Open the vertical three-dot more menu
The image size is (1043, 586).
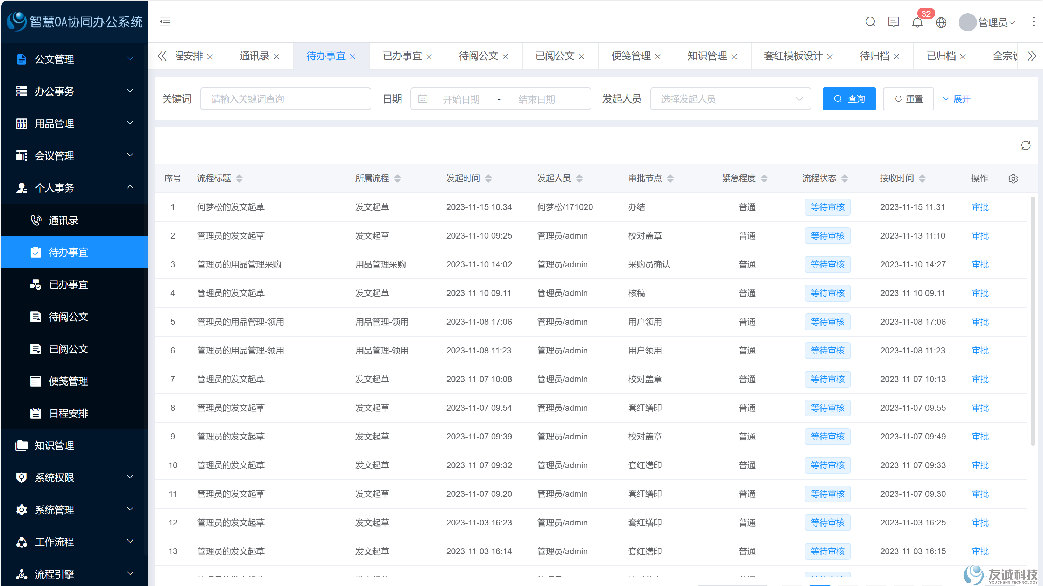[1033, 22]
